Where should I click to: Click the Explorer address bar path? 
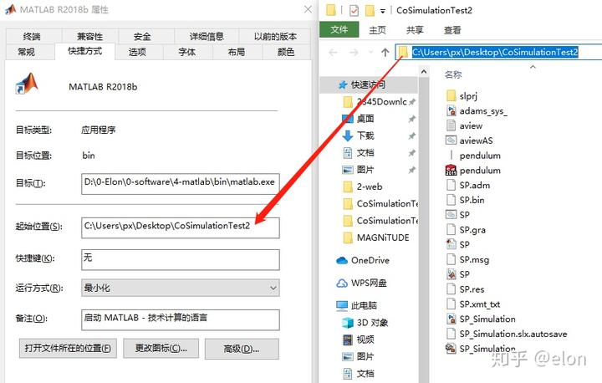(x=495, y=52)
